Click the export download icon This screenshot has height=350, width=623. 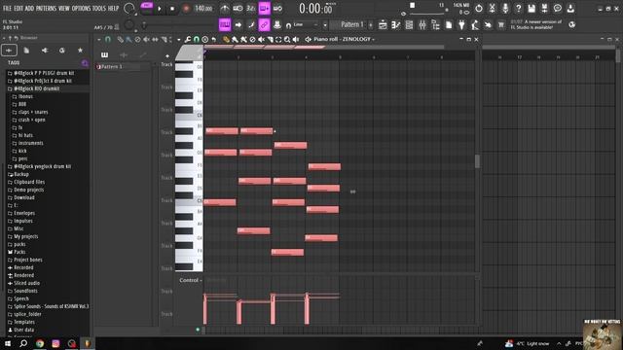tap(570, 8)
